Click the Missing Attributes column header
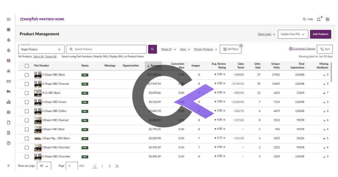 pos(322,66)
